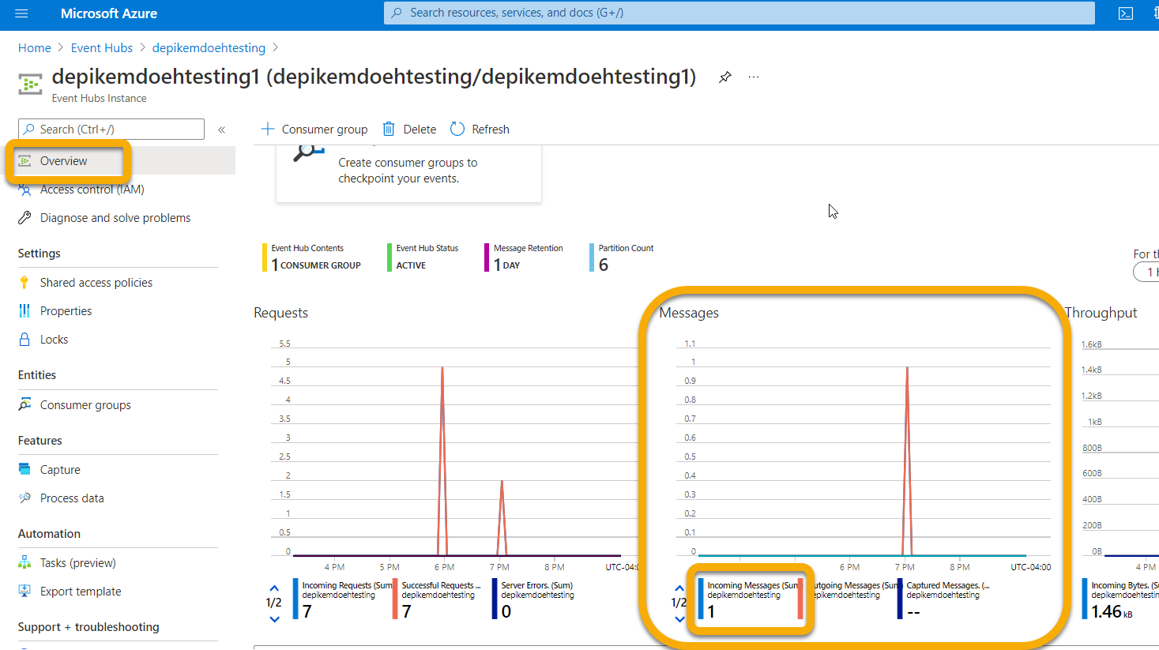Go to Home in the breadcrumb
The height and width of the screenshot is (650, 1159).
(x=35, y=48)
